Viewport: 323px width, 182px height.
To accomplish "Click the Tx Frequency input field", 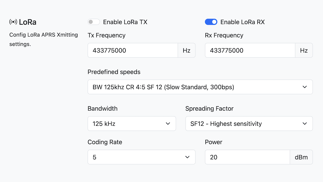I will (x=133, y=50).
